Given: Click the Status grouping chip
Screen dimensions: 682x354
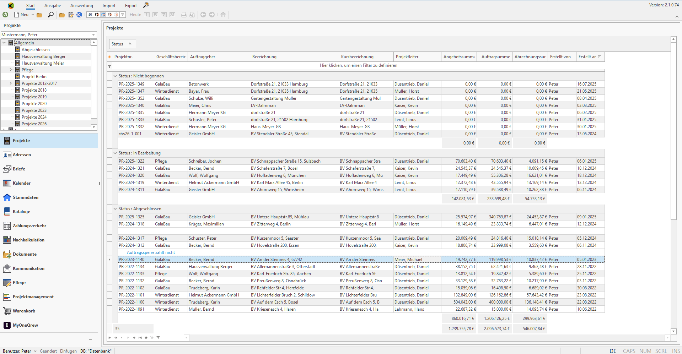Looking at the screenshot, I should 122,44.
